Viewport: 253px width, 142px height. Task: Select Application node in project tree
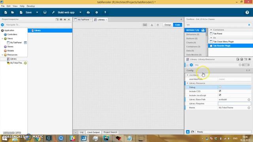(x=9, y=30)
